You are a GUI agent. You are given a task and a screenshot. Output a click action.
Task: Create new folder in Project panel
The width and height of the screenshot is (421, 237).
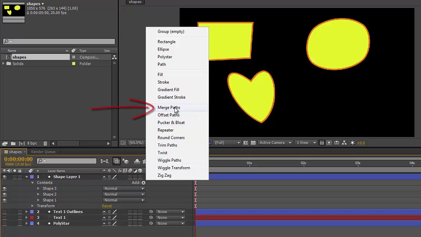click(13, 144)
